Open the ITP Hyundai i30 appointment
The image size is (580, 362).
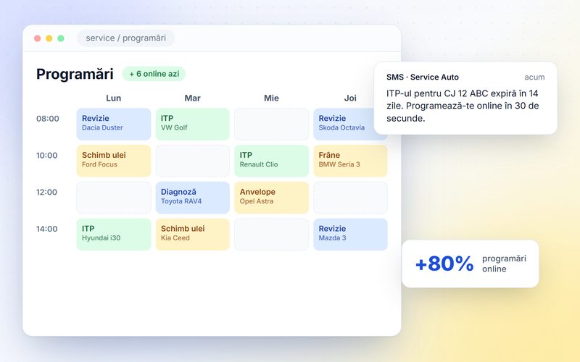point(114,234)
